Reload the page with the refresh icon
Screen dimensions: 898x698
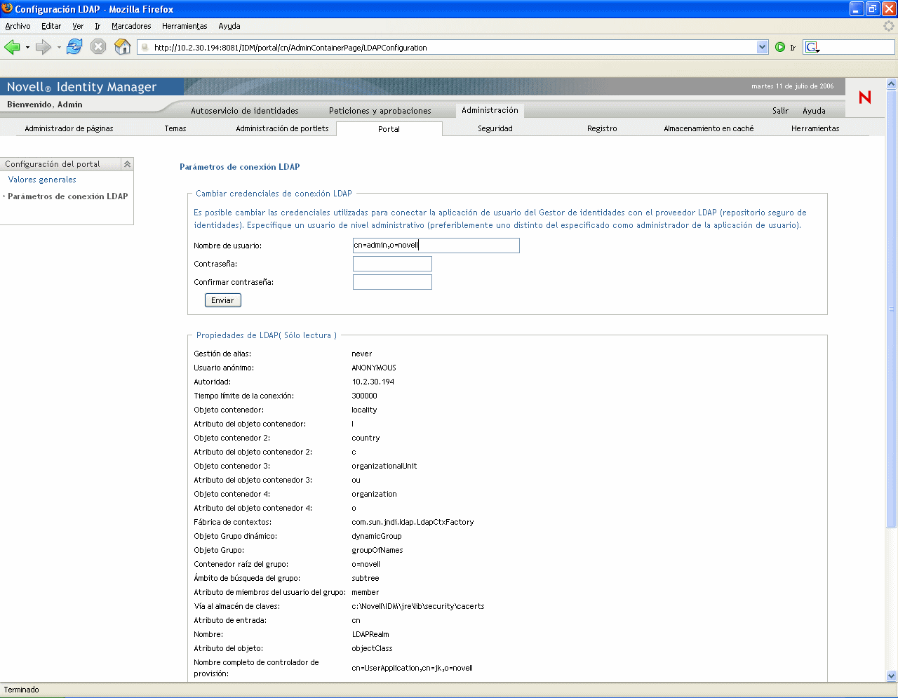74,47
